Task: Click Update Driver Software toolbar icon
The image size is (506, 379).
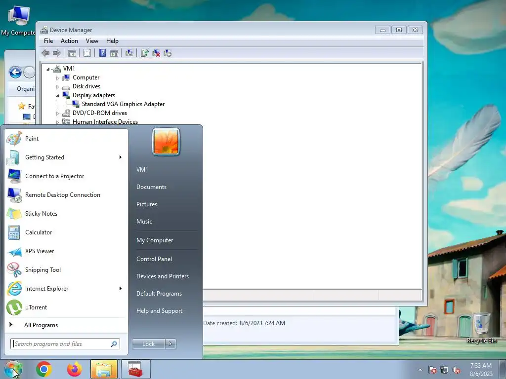Action: (145, 53)
